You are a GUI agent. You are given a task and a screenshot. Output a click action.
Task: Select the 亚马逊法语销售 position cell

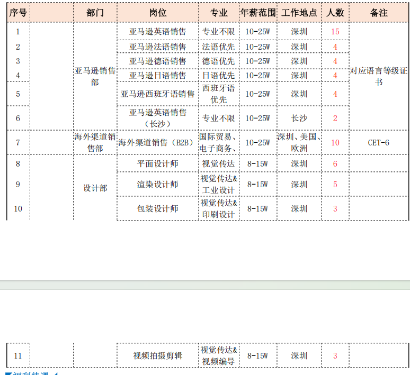pyautogui.click(x=158, y=47)
